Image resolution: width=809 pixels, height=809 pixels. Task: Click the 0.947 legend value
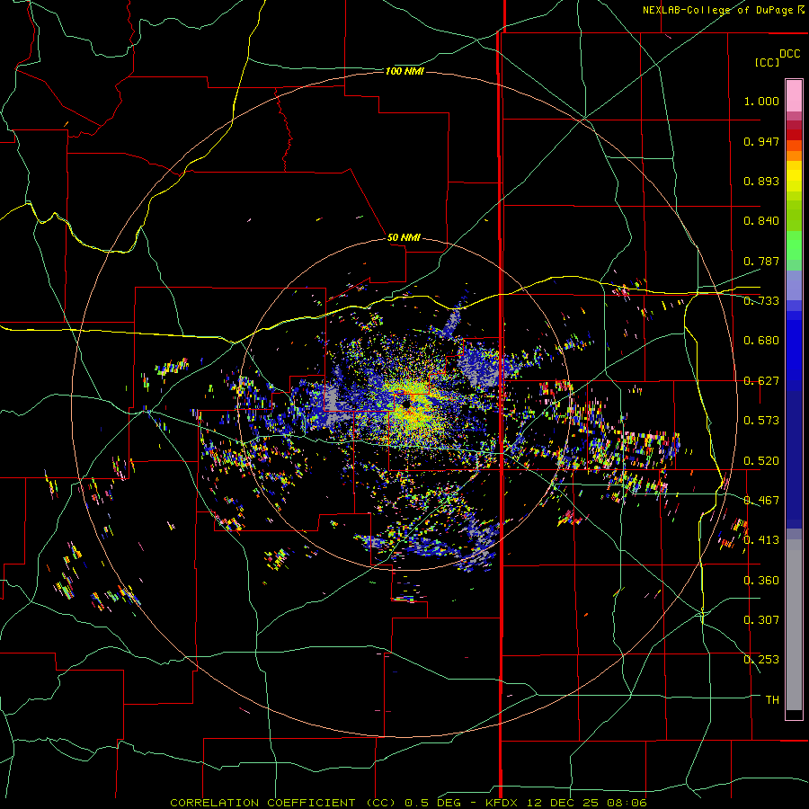click(x=761, y=141)
